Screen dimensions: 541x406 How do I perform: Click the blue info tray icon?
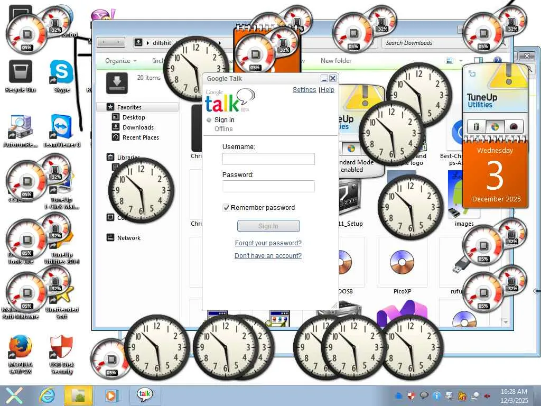(x=436, y=395)
